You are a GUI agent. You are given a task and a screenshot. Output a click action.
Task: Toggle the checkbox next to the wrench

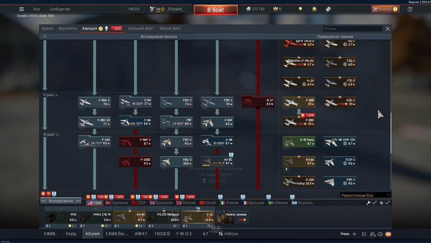374,203
